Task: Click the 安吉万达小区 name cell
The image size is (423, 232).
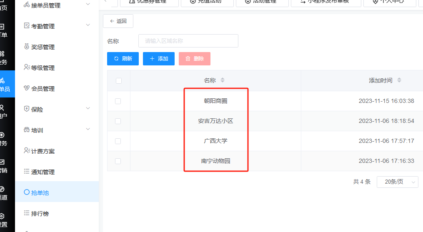Action: [215, 121]
